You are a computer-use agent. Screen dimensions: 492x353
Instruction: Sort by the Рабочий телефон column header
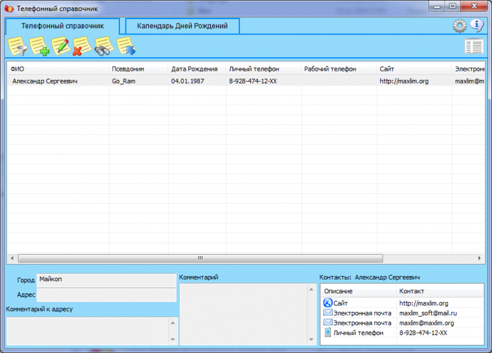pyautogui.click(x=339, y=69)
